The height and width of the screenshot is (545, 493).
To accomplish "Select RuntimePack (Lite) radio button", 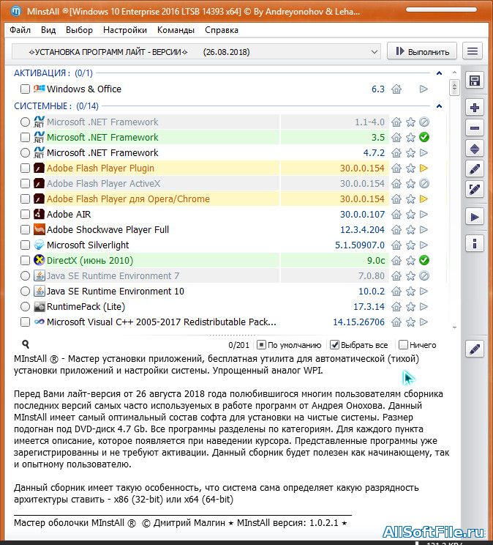I will pyautogui.click(x=25, y=306).
